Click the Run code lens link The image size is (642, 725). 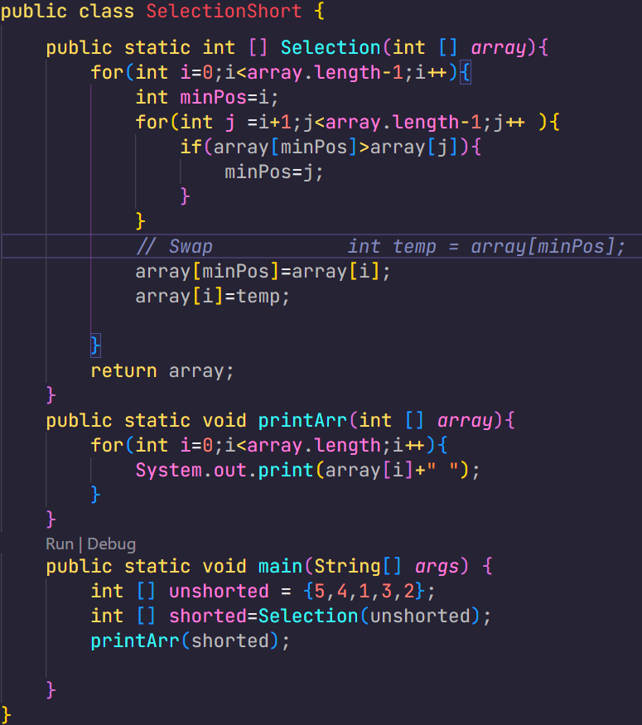(x=60, y=544)
